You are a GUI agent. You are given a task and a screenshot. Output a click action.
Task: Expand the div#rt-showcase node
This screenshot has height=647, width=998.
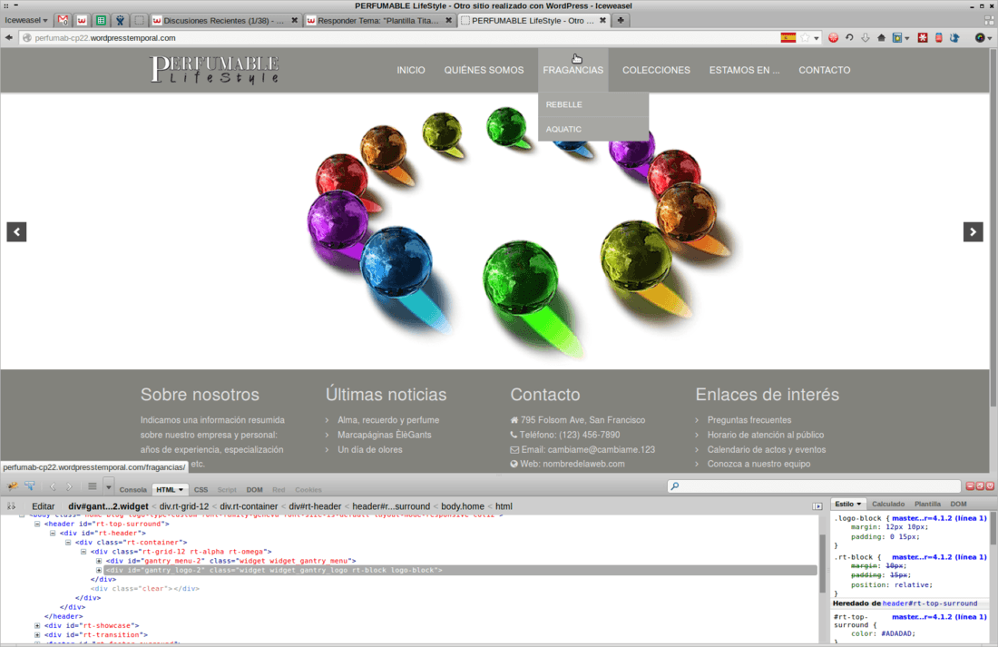[x=37, y=625]
